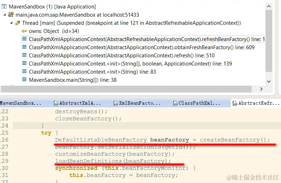The width and height of the screenshot is (281, 183).
Task: Click stack frame icon for <init>(String) line 83
Action: tap(24, 72)
